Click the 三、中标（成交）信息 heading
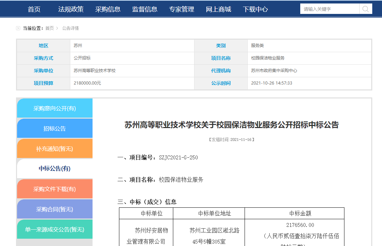382x246 pixels. pos(147,202)
